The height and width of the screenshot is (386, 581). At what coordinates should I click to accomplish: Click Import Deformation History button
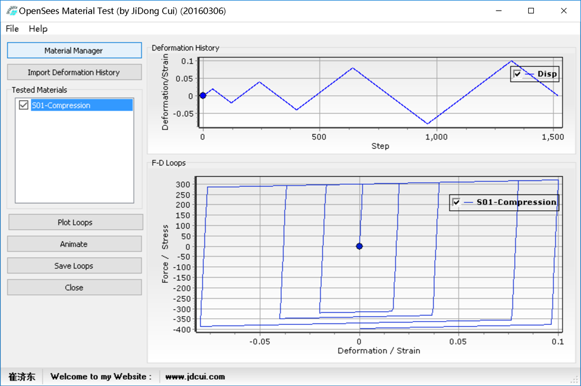click(x=74, y=72)
